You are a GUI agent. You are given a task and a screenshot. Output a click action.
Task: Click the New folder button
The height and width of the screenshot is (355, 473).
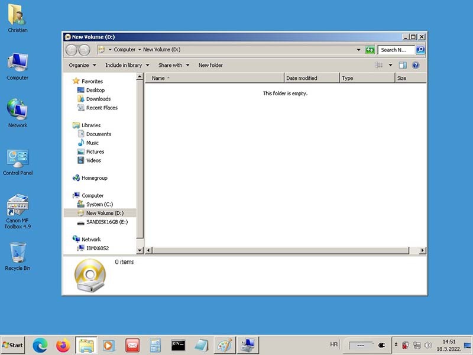210,65
